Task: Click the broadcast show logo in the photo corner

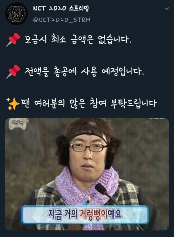Action: (x=18, y=124)
